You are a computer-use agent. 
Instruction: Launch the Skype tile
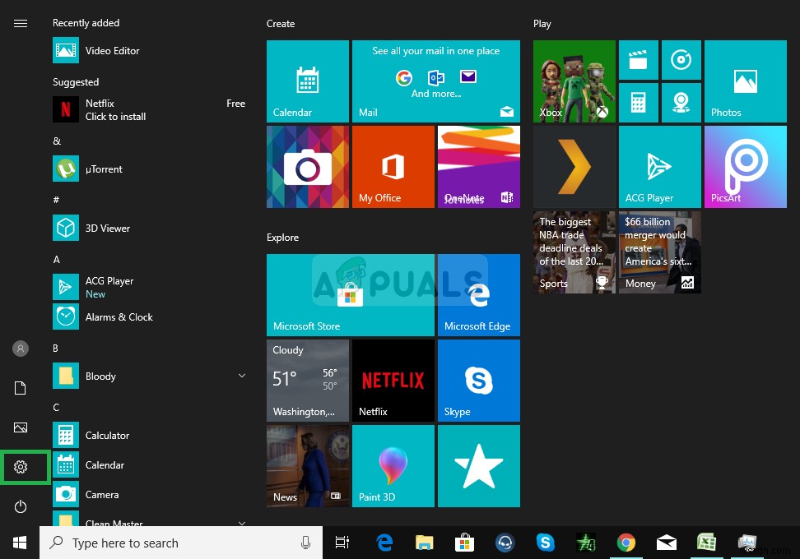tap(478, 380)
